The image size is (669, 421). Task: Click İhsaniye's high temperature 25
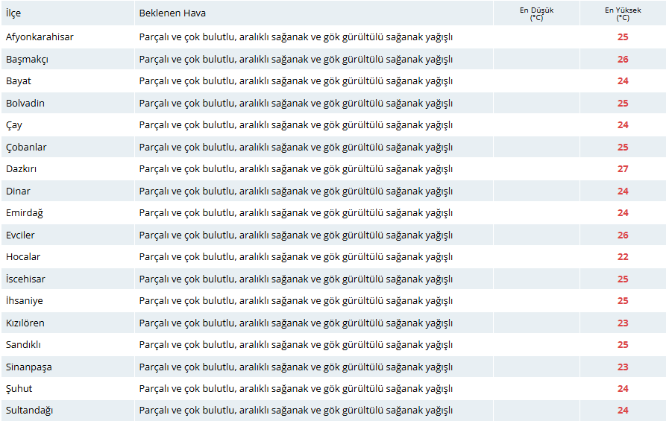click(623, 301)
